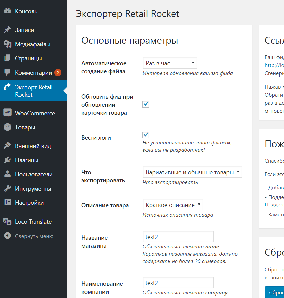Select Товары menu label
The width and height of the screenshot is (284, 298).
[x=25, y=127]
